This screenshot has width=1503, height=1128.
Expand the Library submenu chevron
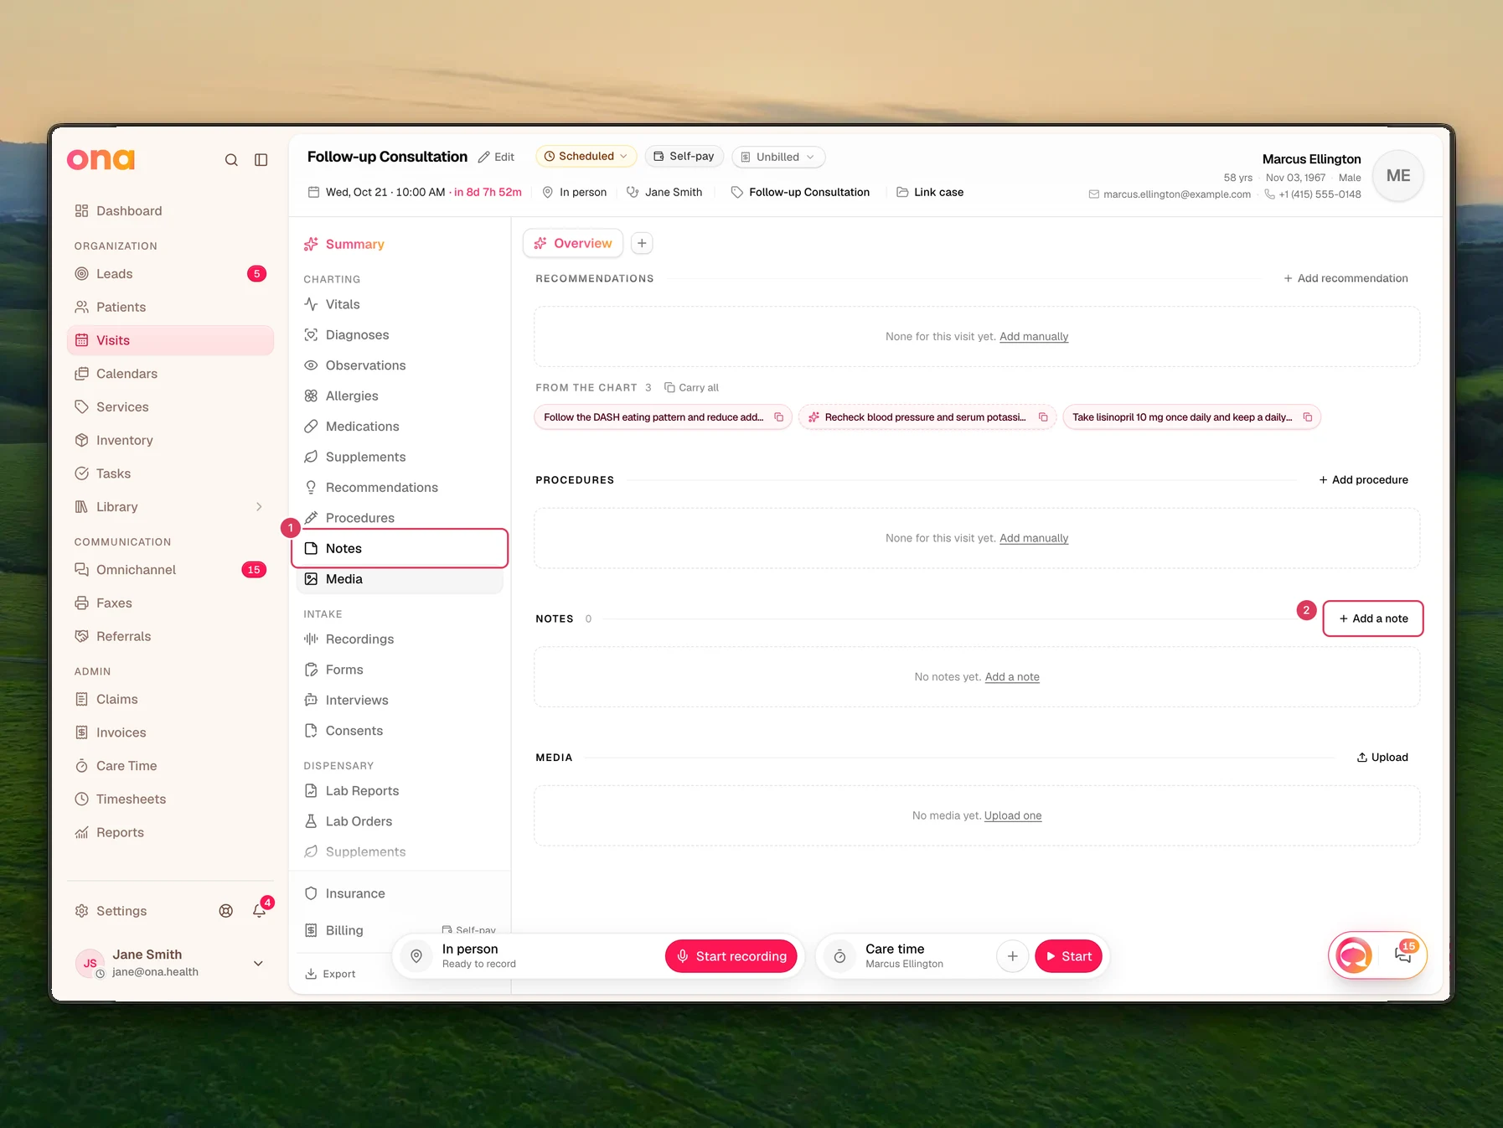click(259, 507)
